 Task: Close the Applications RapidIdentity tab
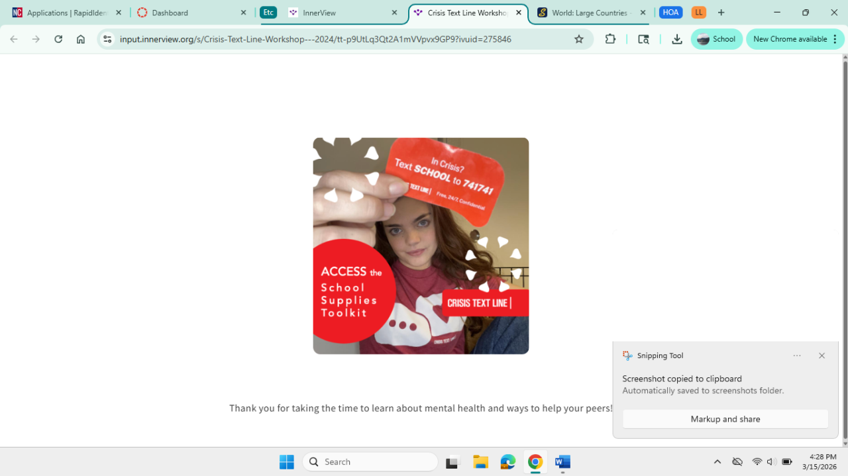[x=119, y=13]
